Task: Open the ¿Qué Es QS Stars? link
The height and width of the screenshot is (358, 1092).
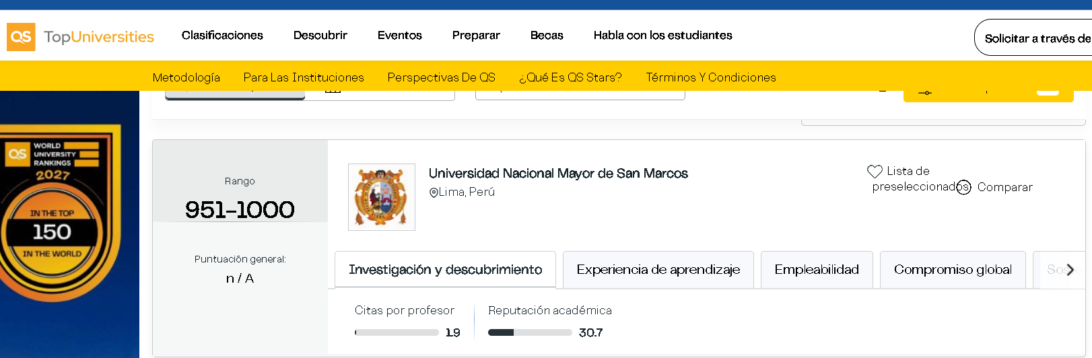Action: [x=570, y=77]
